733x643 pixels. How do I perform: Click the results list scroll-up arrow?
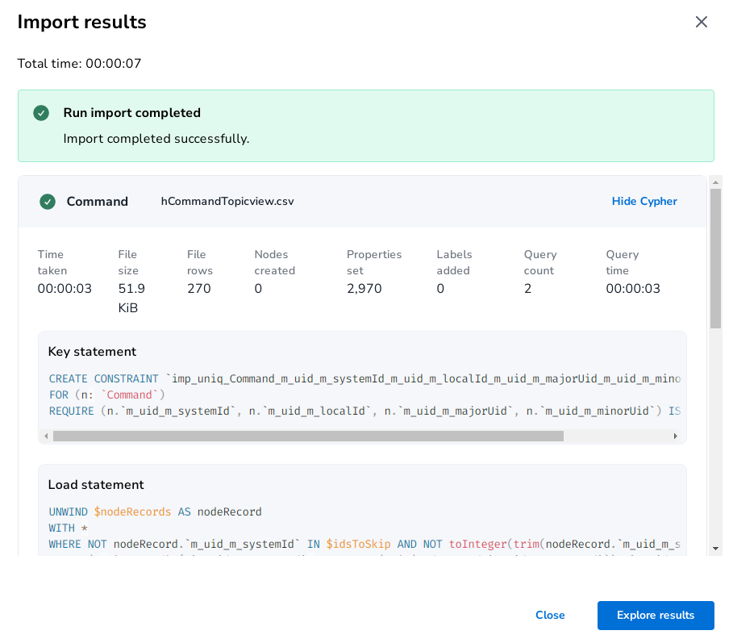(715, 182)
